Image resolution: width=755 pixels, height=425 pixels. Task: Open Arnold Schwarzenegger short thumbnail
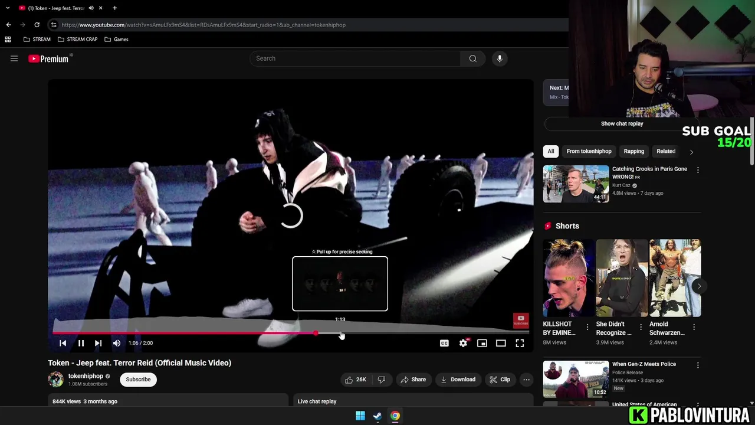(675, 278)
